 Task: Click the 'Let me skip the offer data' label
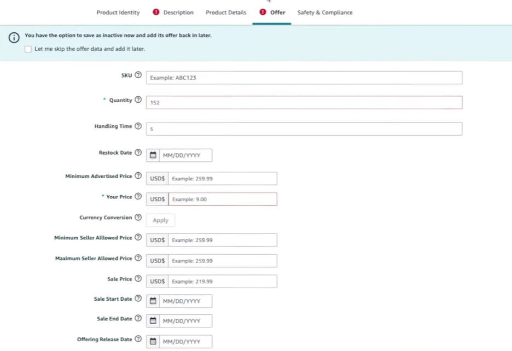pyautogui.click(x=90, y=49)
